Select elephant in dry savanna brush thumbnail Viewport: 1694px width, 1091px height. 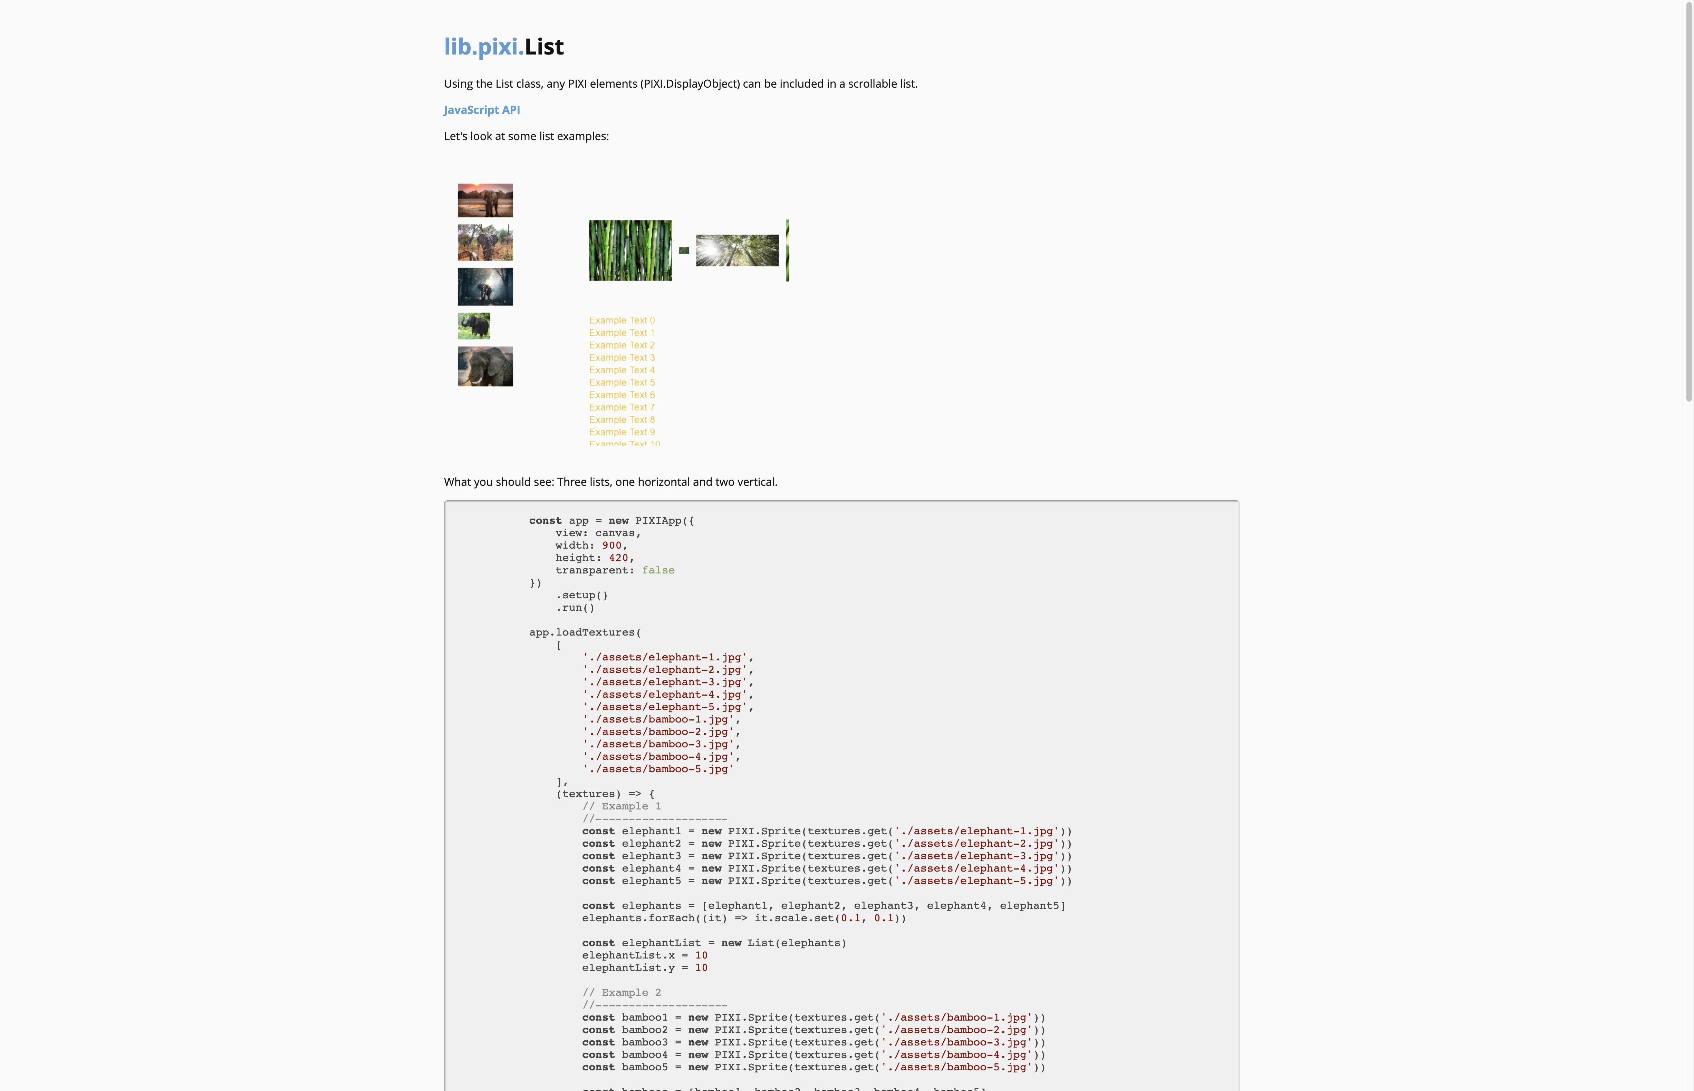[485, 243]
